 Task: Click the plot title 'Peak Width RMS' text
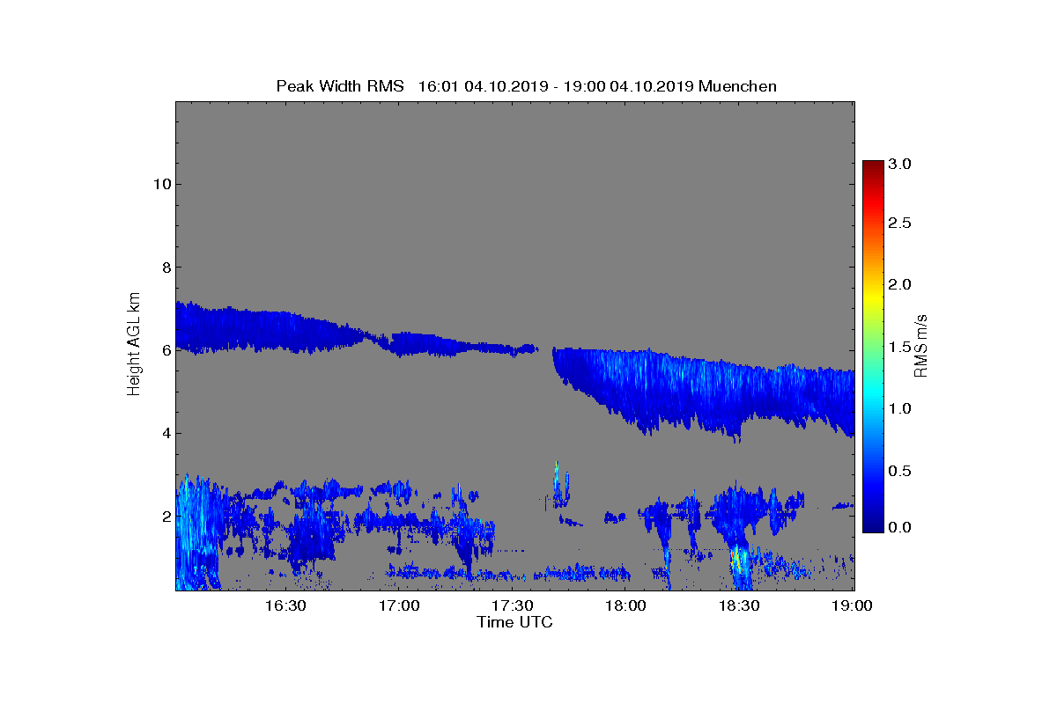click(340, 86)
